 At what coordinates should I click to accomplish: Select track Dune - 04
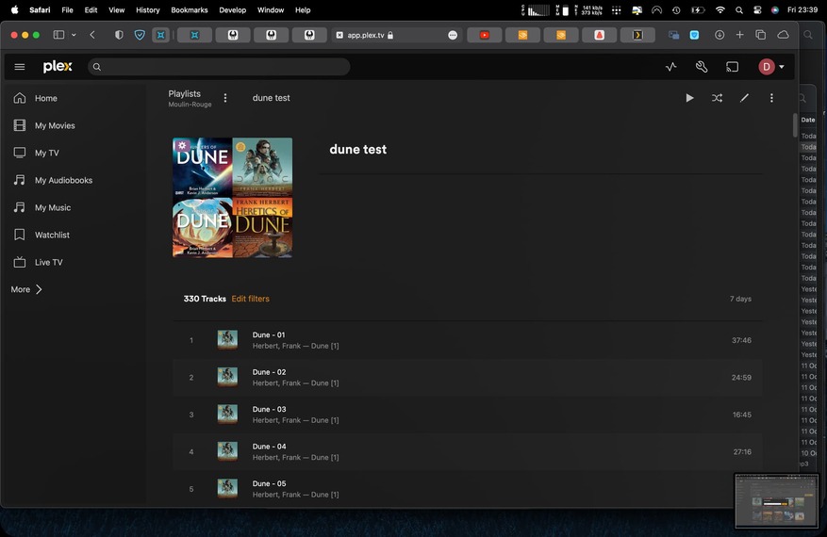[468, 451]
